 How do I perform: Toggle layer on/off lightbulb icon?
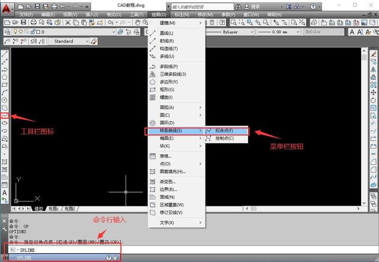click(x=15, y=31)
